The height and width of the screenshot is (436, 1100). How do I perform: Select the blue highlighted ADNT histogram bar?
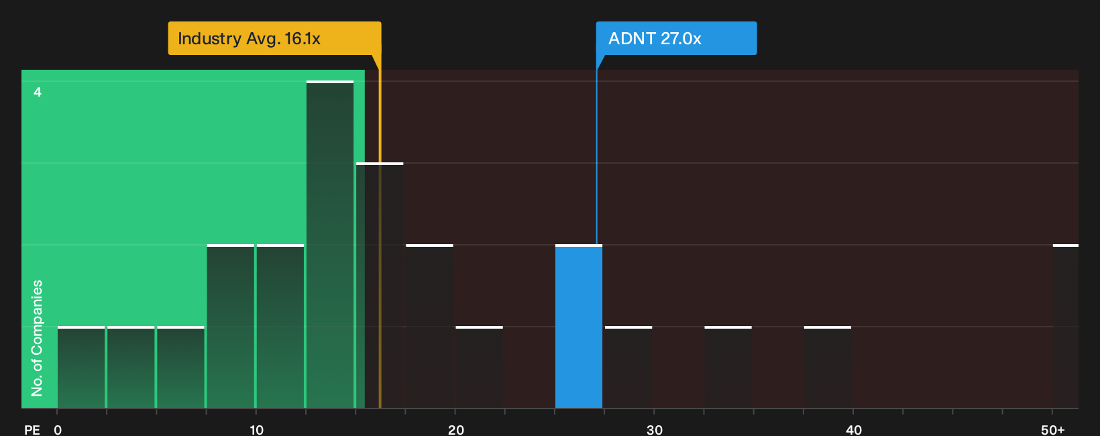point(579,326)
